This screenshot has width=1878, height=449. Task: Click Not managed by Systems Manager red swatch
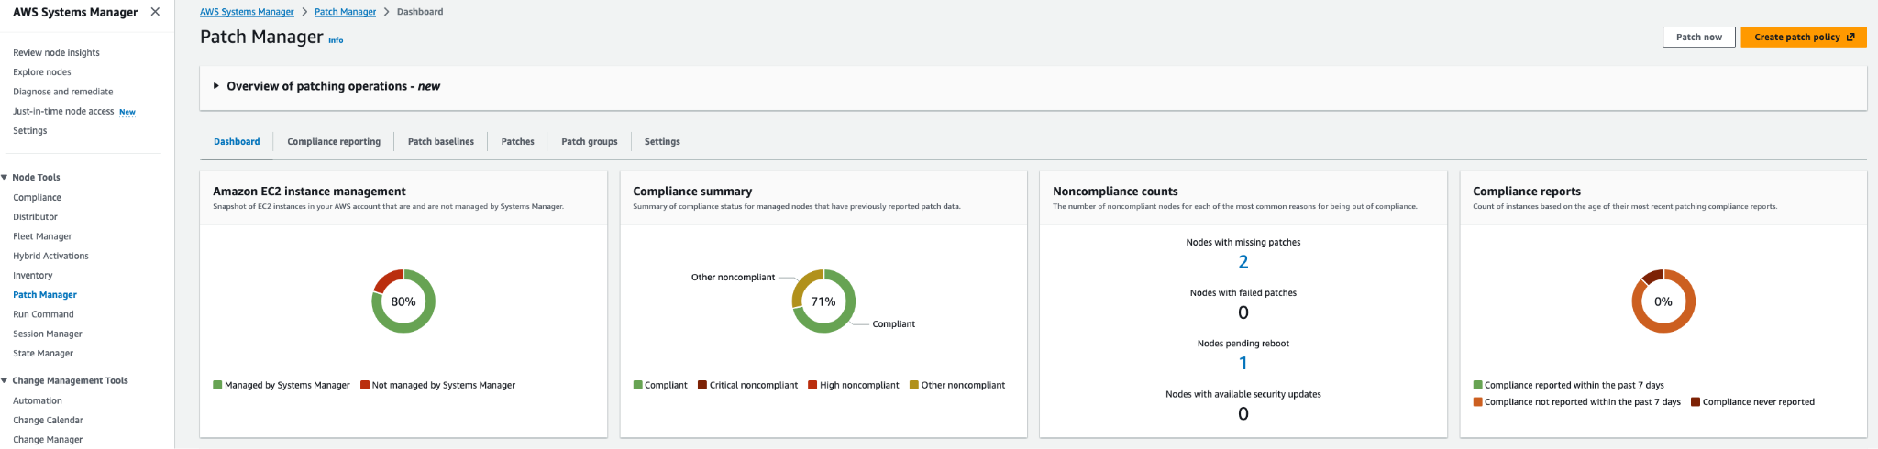[365, 385]
